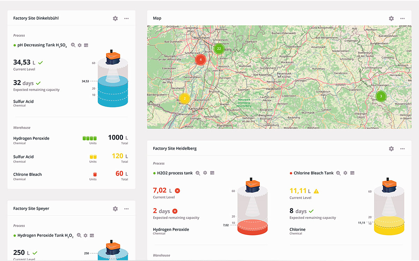
Task: Open gear settings for pH Decreasing Tank
Action: coord(80,45)
